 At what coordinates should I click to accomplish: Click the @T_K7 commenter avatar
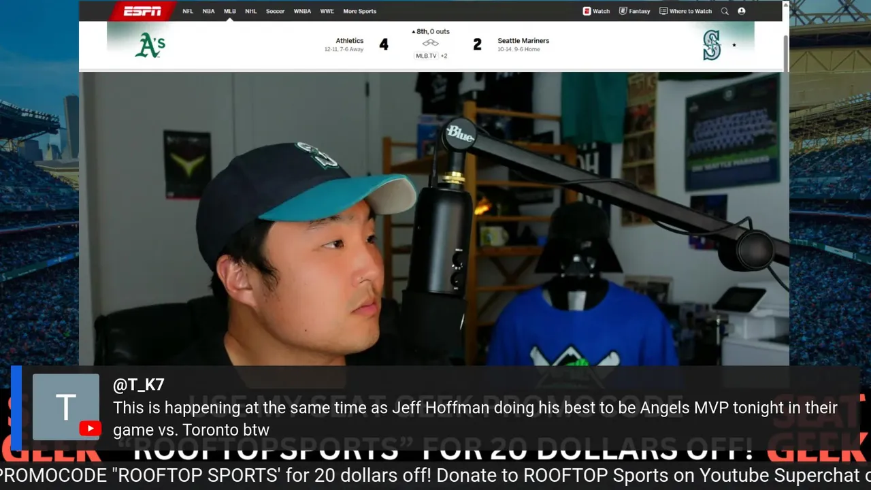tap(66, 407)
